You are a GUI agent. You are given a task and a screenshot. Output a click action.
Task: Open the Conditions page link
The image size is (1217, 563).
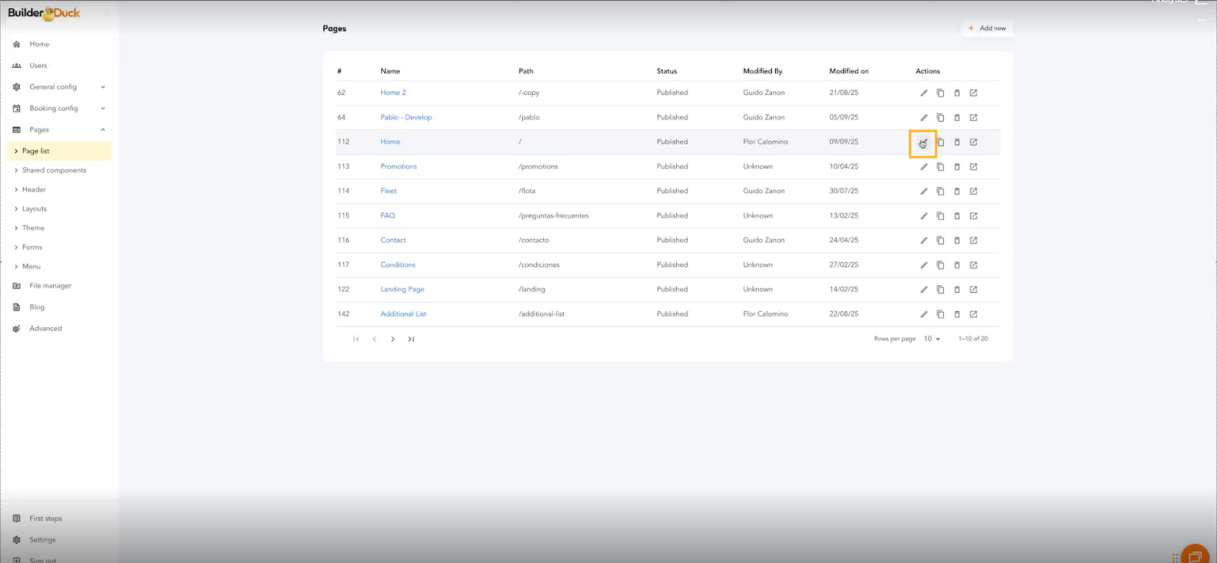398,265
